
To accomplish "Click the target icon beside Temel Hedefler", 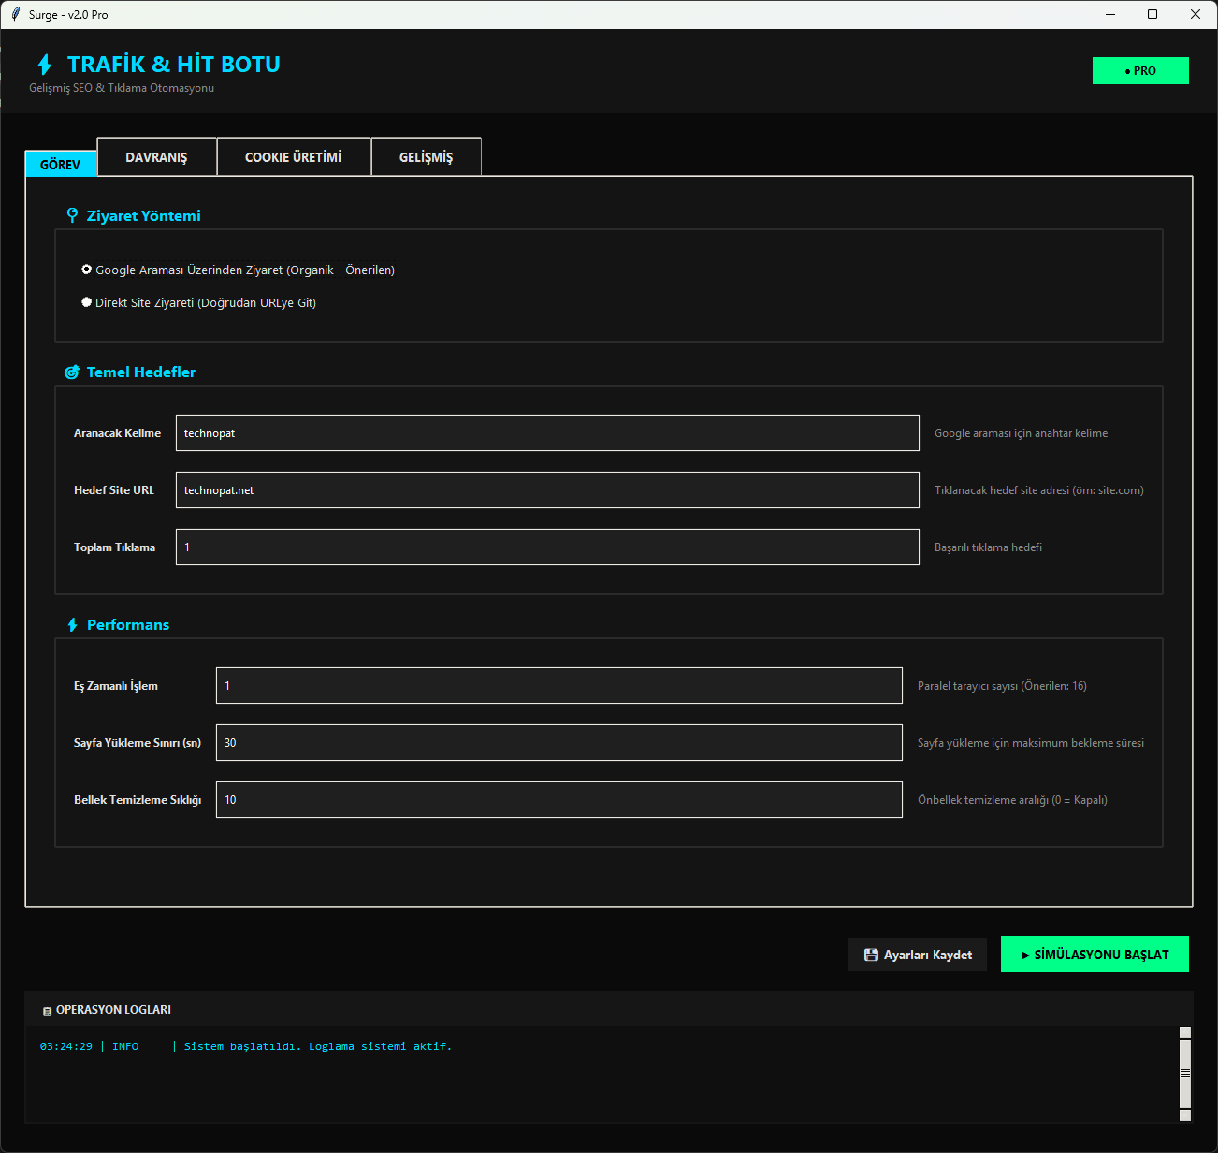I will tap(72, 372).
